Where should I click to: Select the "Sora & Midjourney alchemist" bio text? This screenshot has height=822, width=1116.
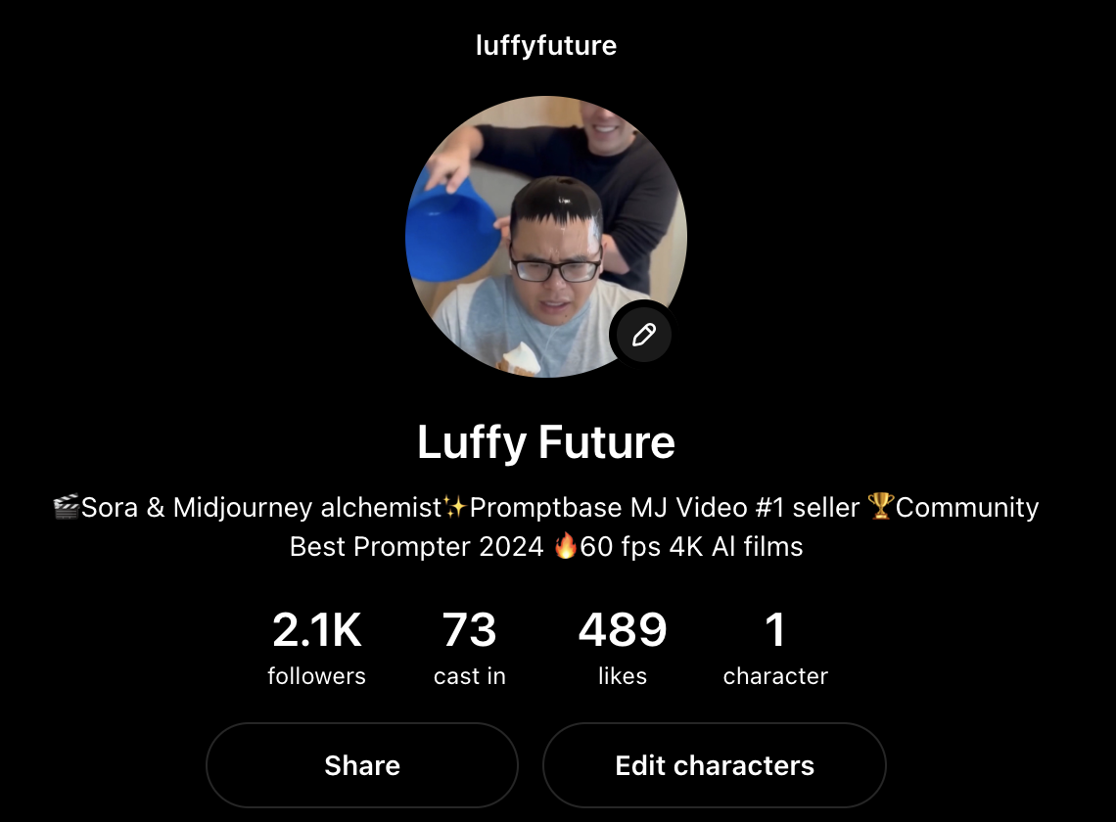point(262,508)
